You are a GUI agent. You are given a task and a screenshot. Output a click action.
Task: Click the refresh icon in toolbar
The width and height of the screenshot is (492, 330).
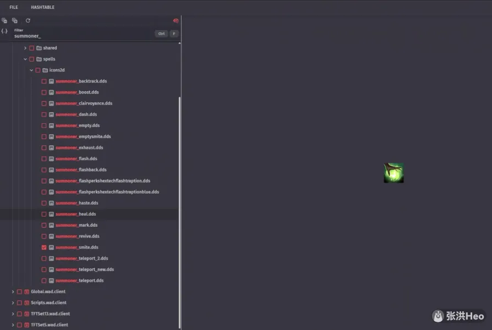28,20
